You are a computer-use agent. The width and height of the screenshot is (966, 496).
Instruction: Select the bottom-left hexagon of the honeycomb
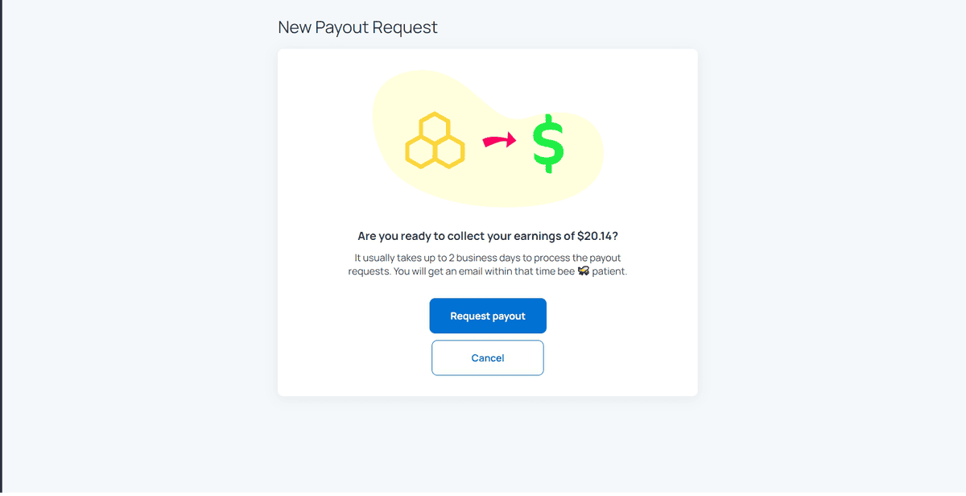point(421,153)
